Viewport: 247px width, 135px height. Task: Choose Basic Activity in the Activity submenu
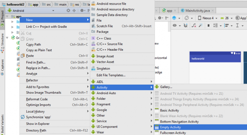(169, 110)
